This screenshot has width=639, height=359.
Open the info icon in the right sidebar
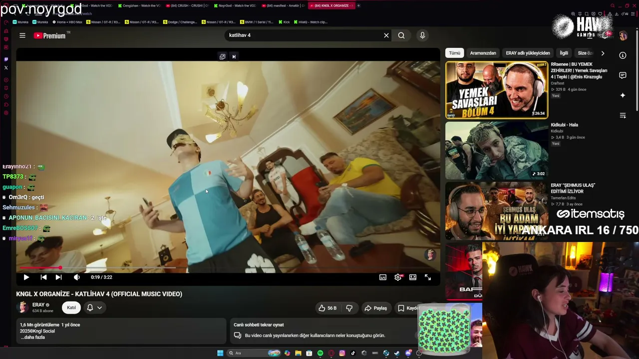[623, 55]
